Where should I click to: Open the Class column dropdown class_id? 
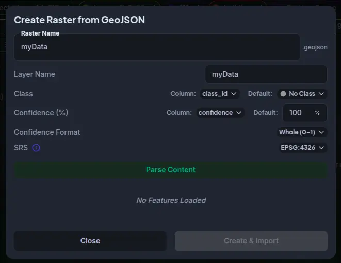coord(220,94)
